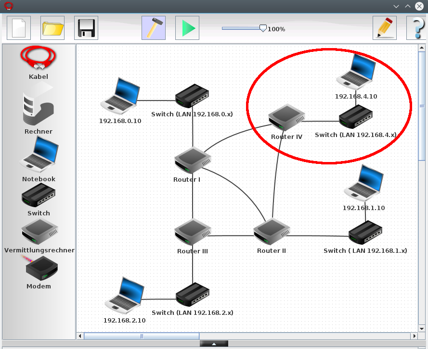Adjust the 100% zoom slider handle

(x=263, y=28)
